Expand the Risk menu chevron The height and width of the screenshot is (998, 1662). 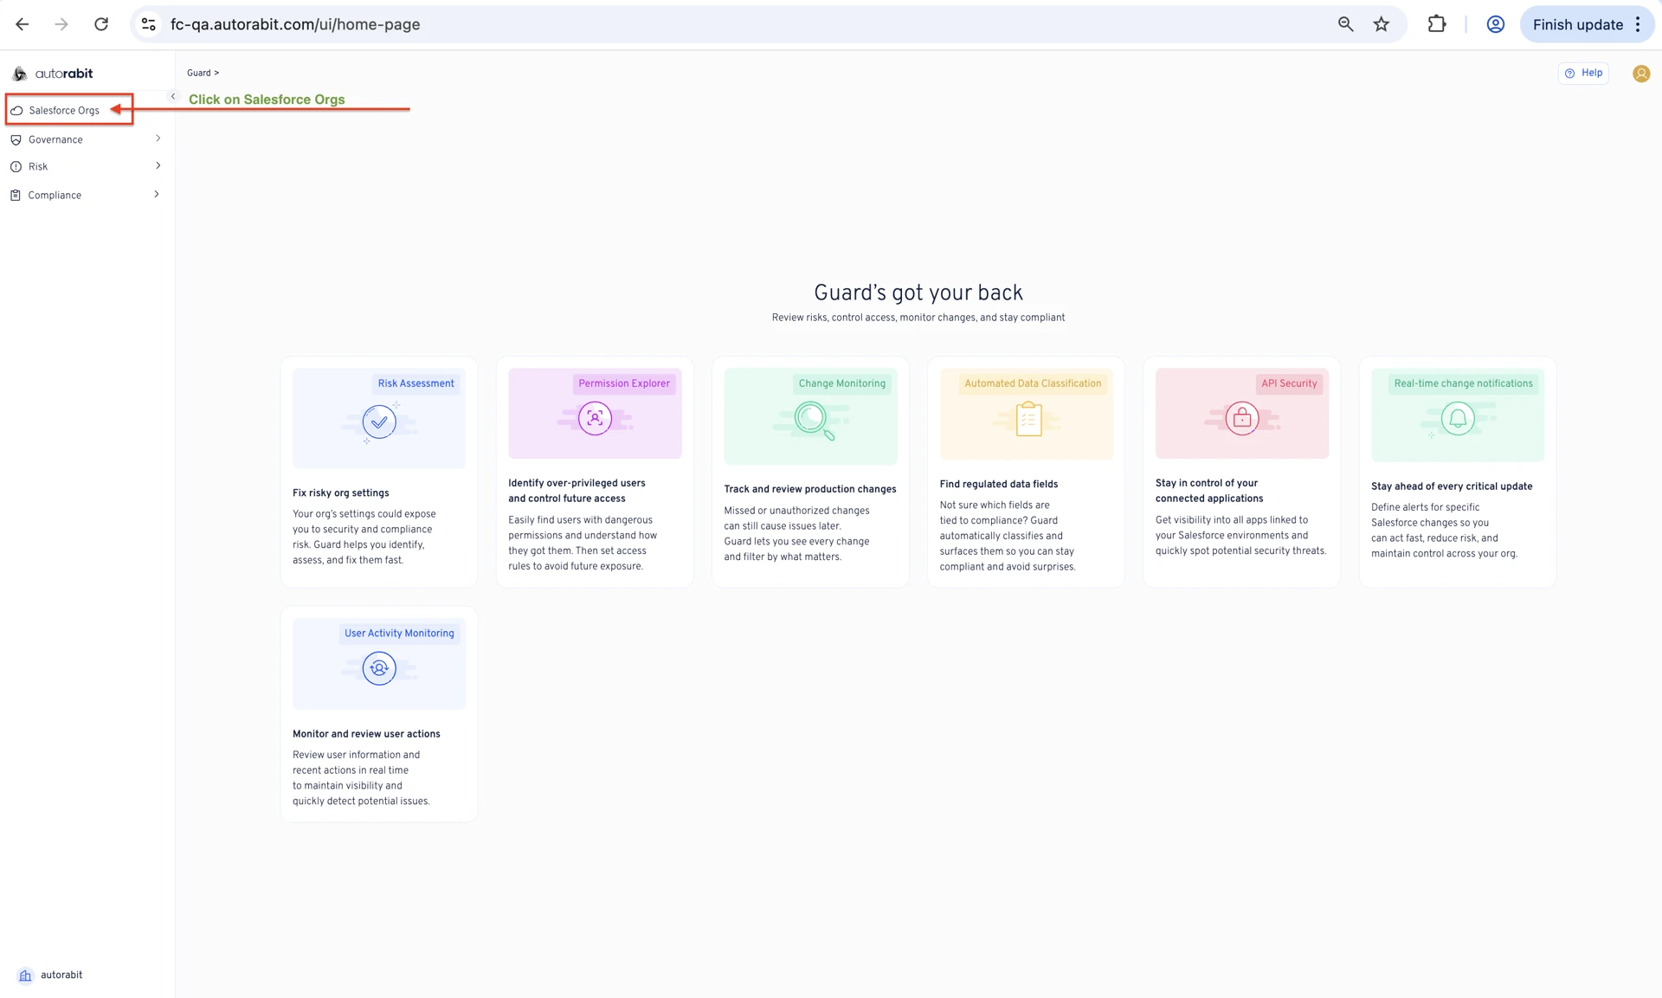click(x=158, y=166)
